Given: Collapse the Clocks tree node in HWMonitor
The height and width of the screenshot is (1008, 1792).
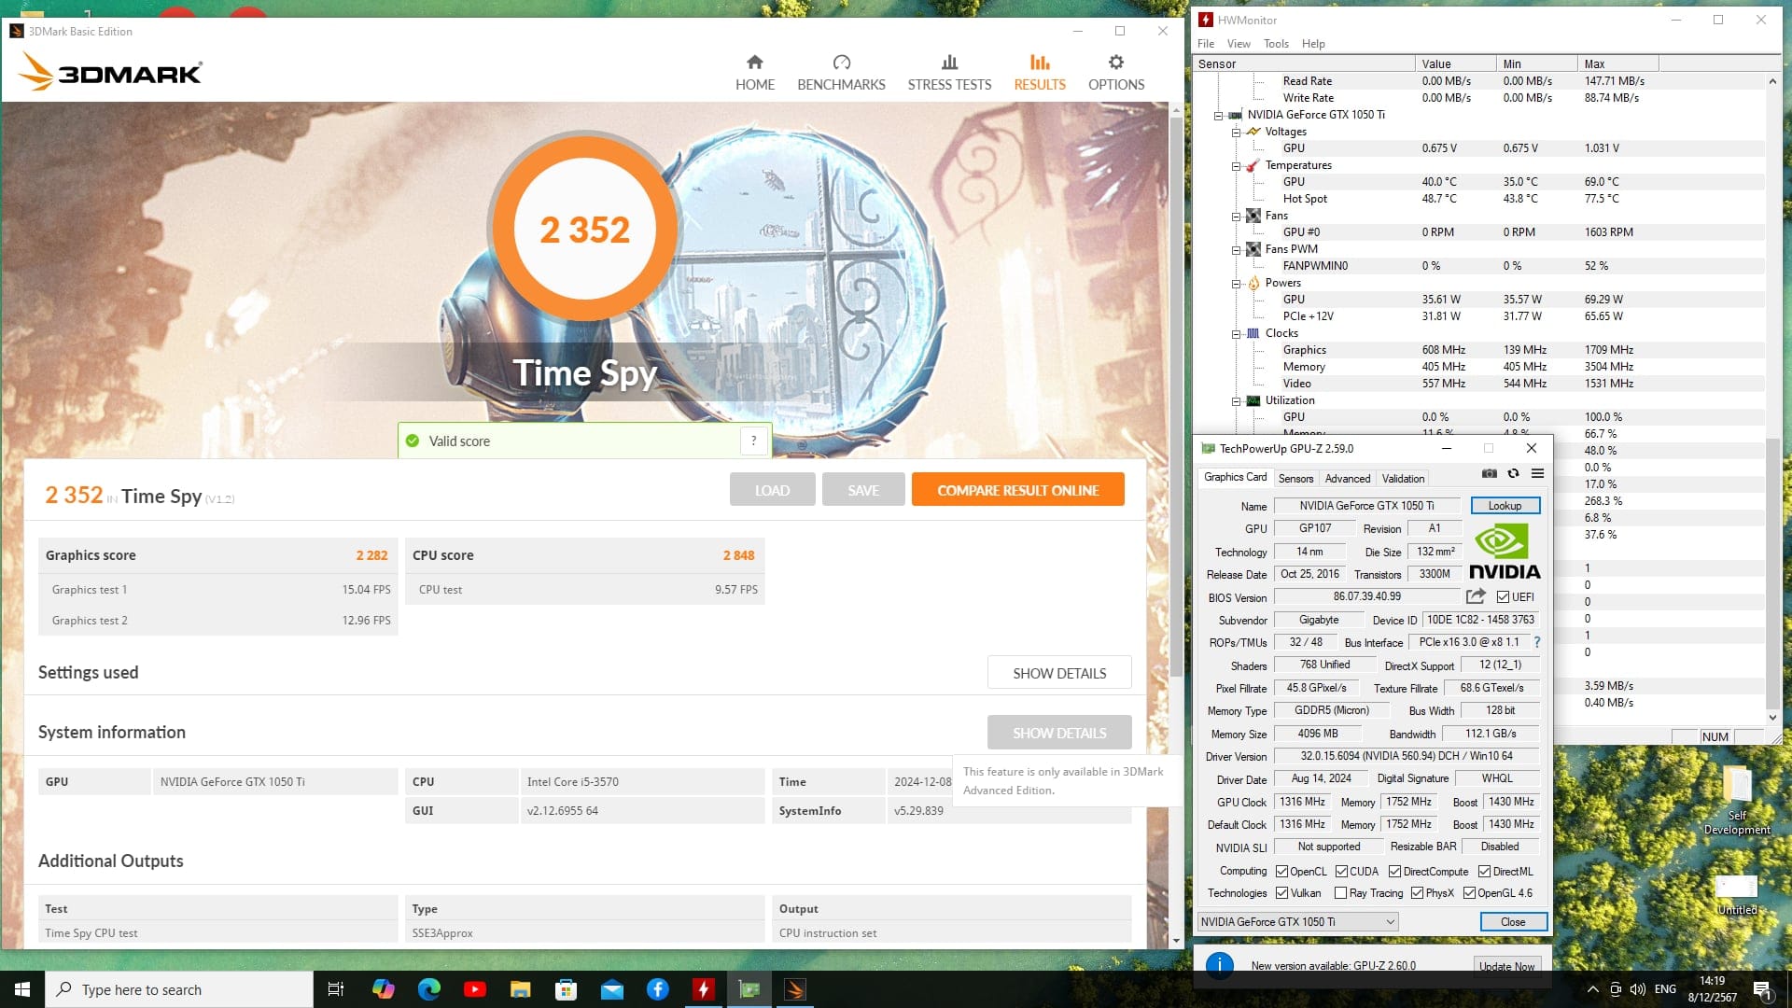Looking at the screenshot, I should pyautogui.click(x=1236, y=334).
